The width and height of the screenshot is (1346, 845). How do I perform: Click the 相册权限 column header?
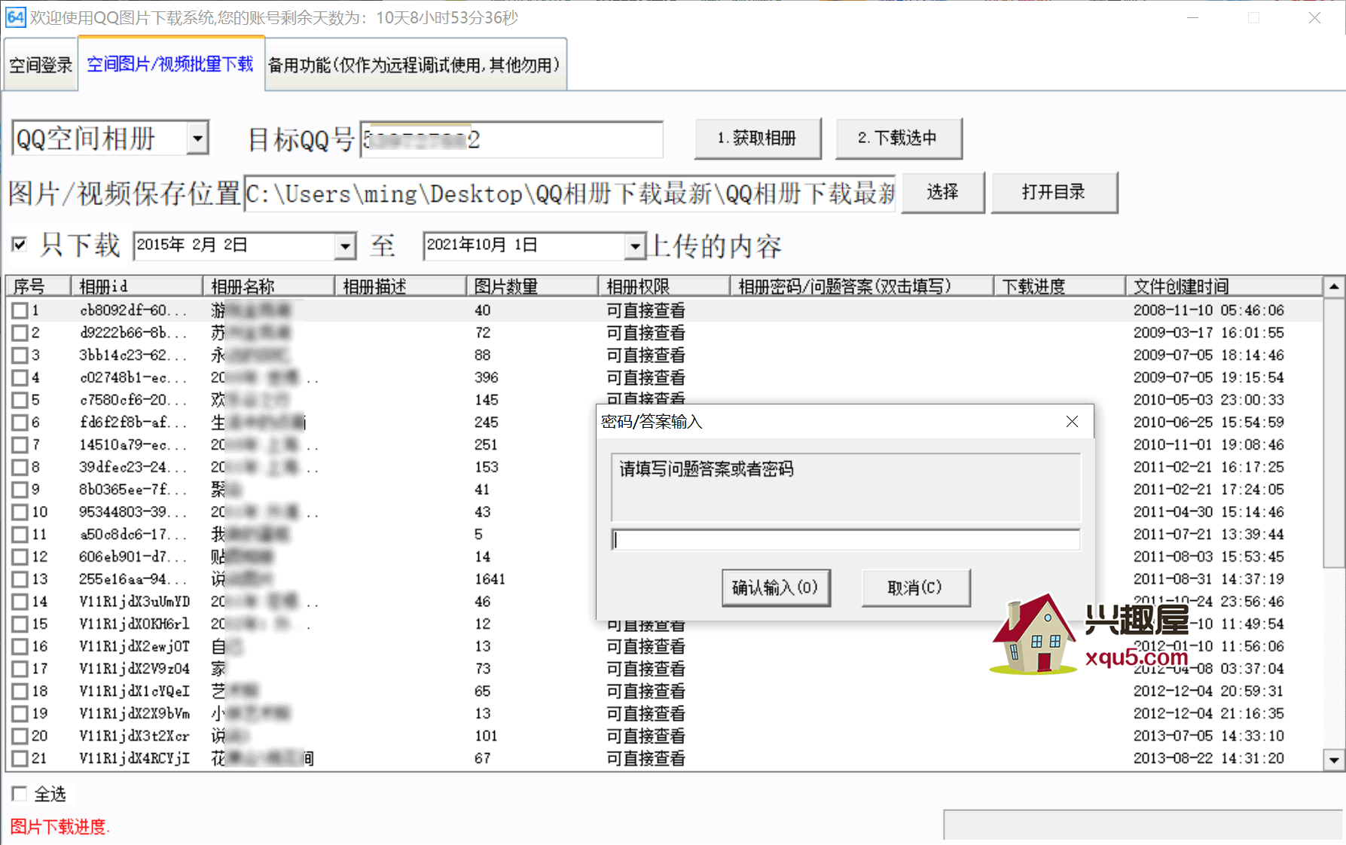664,286
